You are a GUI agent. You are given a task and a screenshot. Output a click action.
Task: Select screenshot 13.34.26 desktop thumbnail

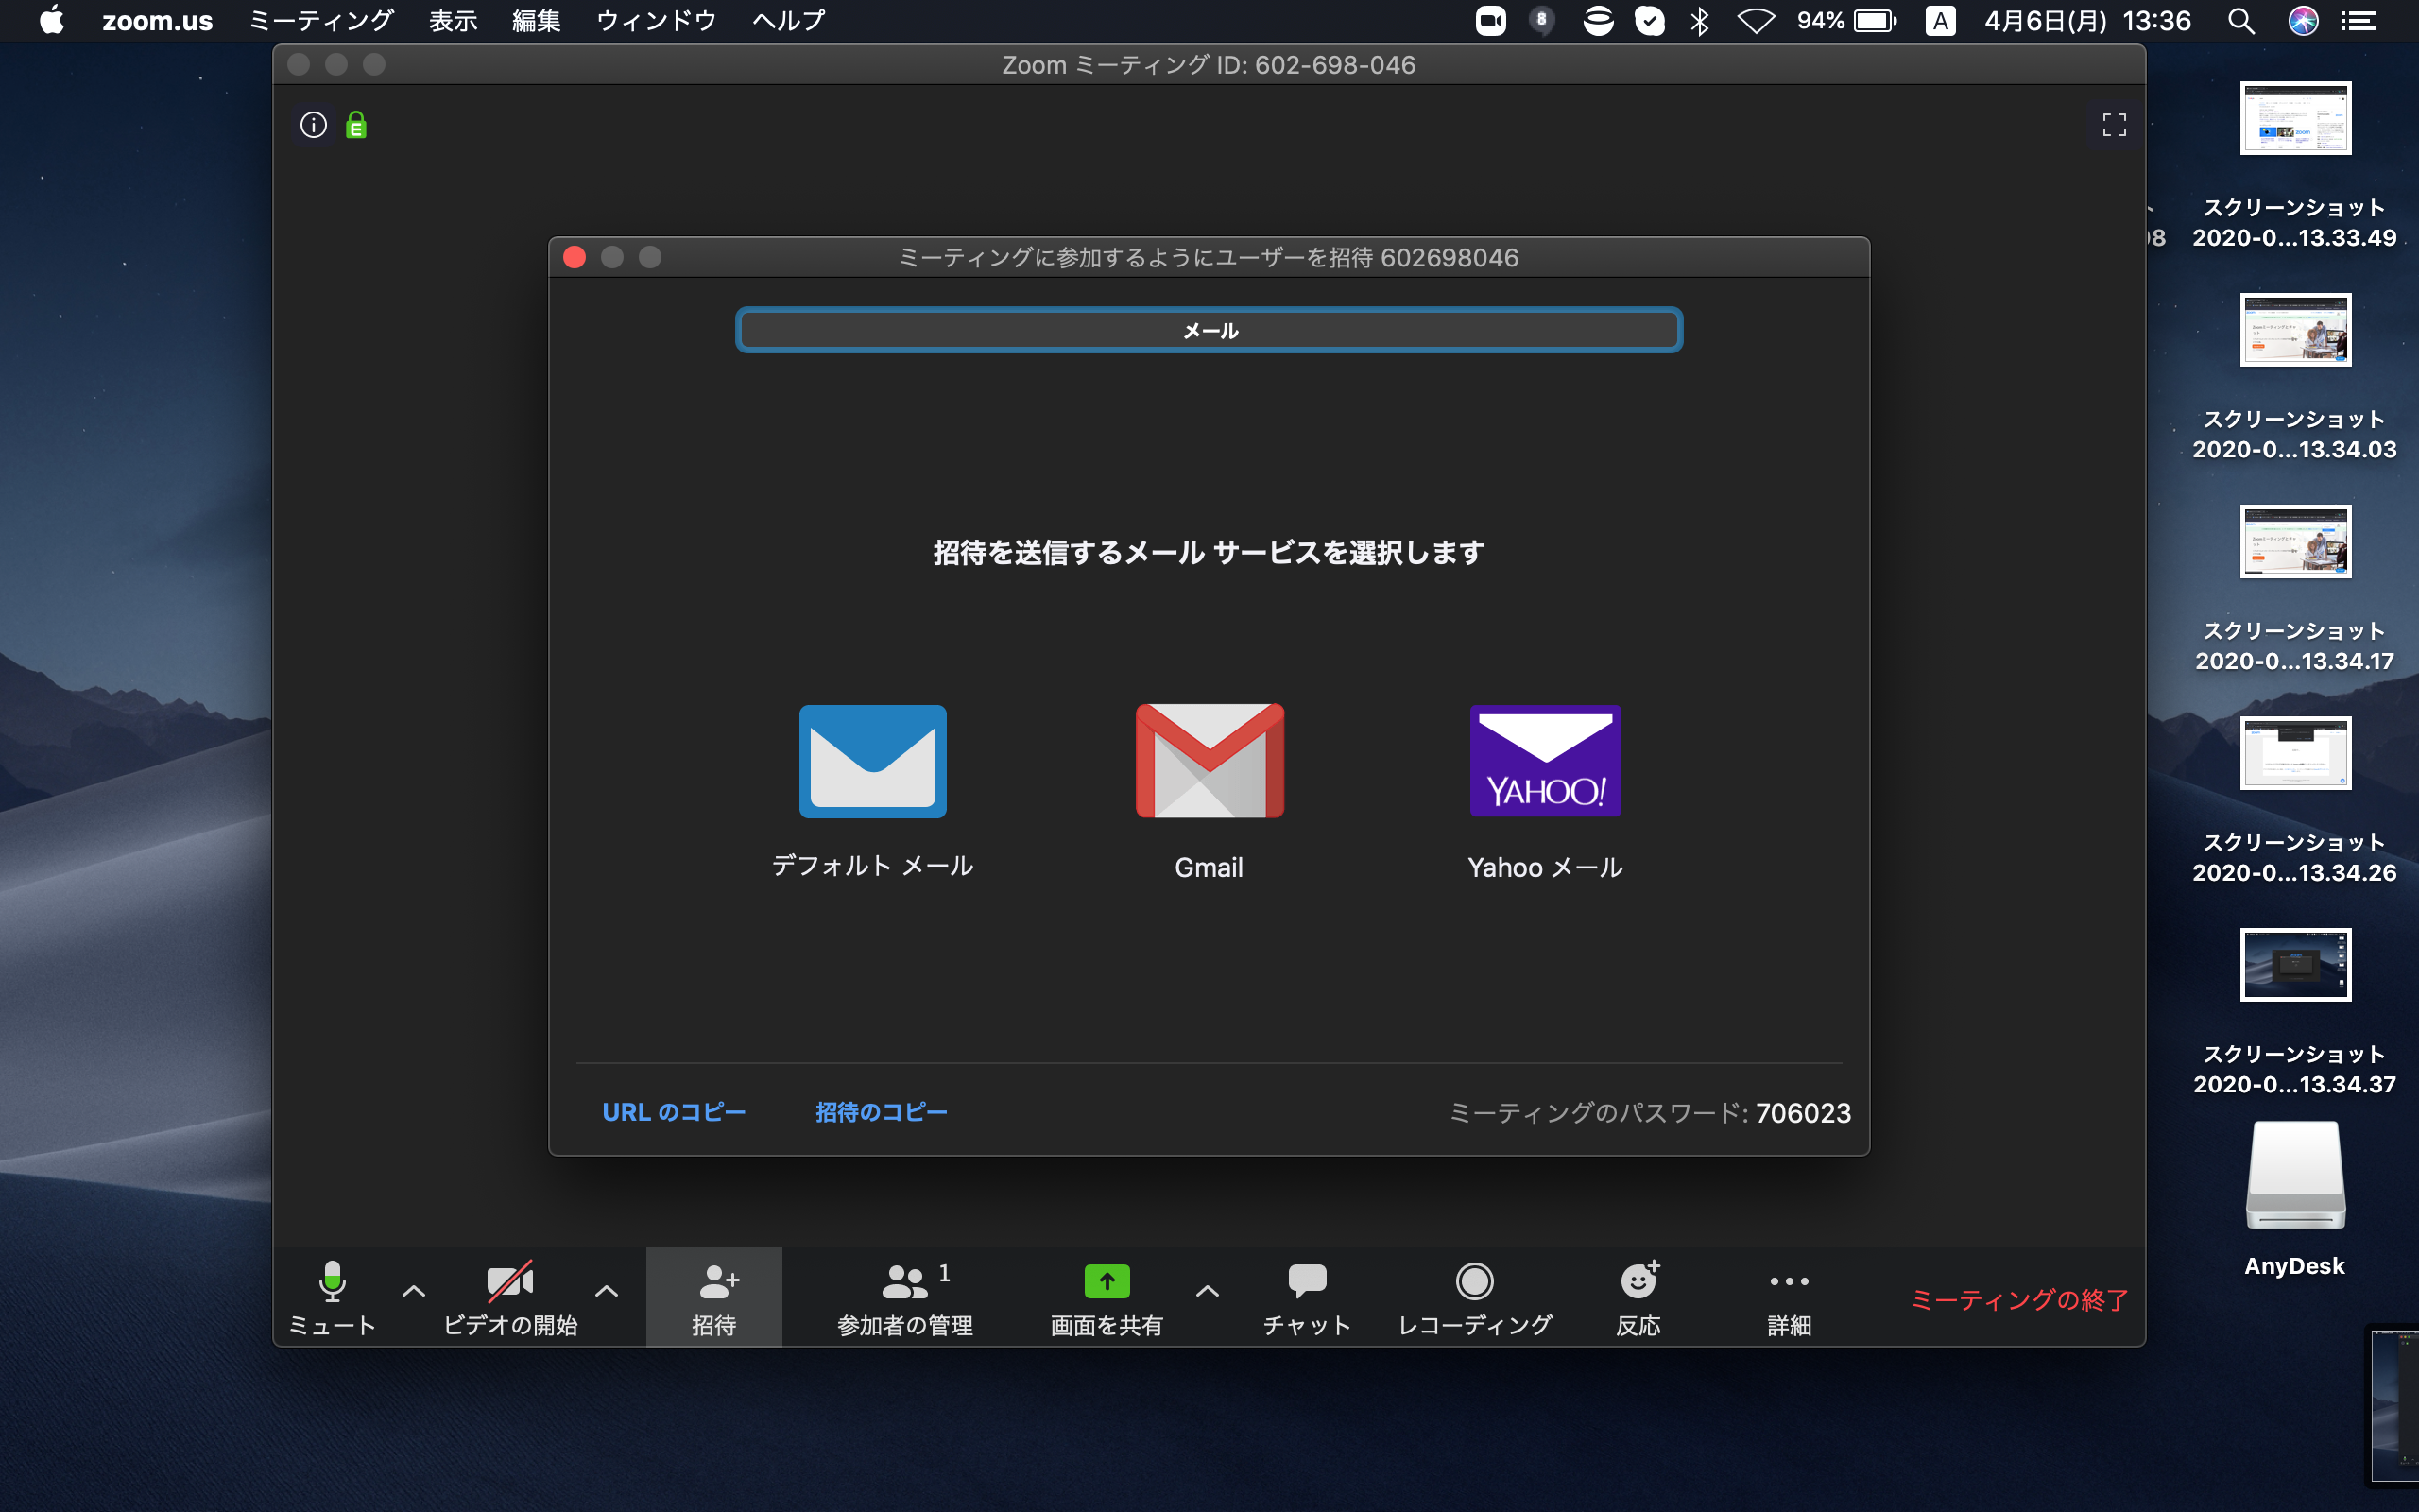point(2295,753)
